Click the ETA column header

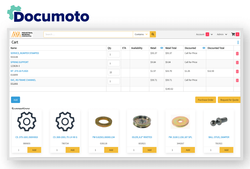[124, 48]
